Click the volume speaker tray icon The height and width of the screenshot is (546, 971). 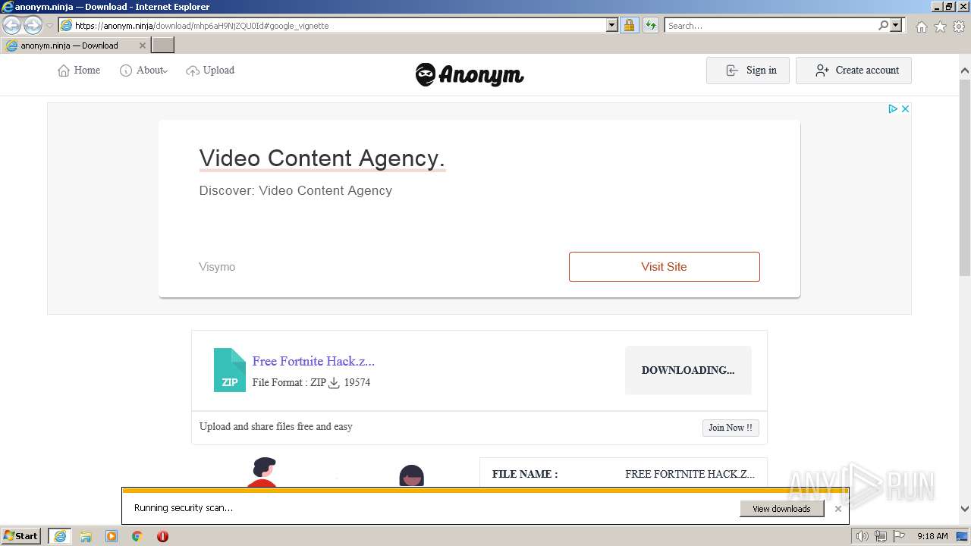click(x=863, y=536)
